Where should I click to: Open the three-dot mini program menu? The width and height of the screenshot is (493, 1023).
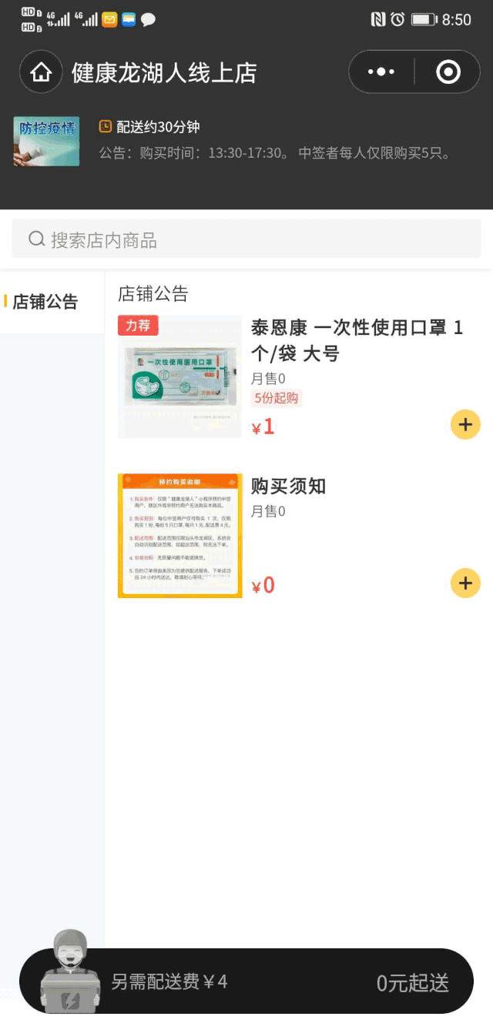point(381,72)
